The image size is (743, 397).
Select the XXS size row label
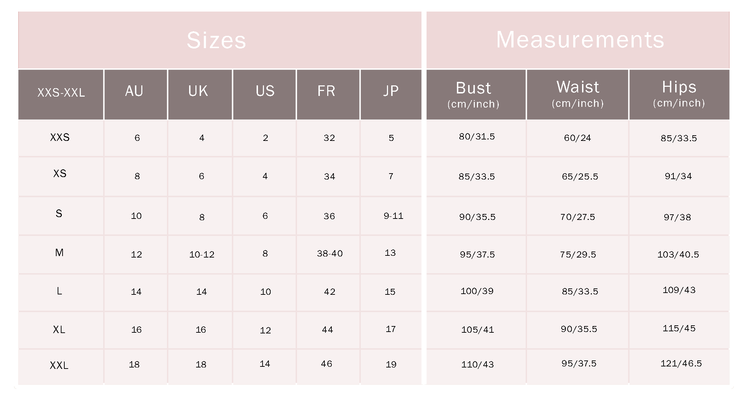(x=61, y=138)
